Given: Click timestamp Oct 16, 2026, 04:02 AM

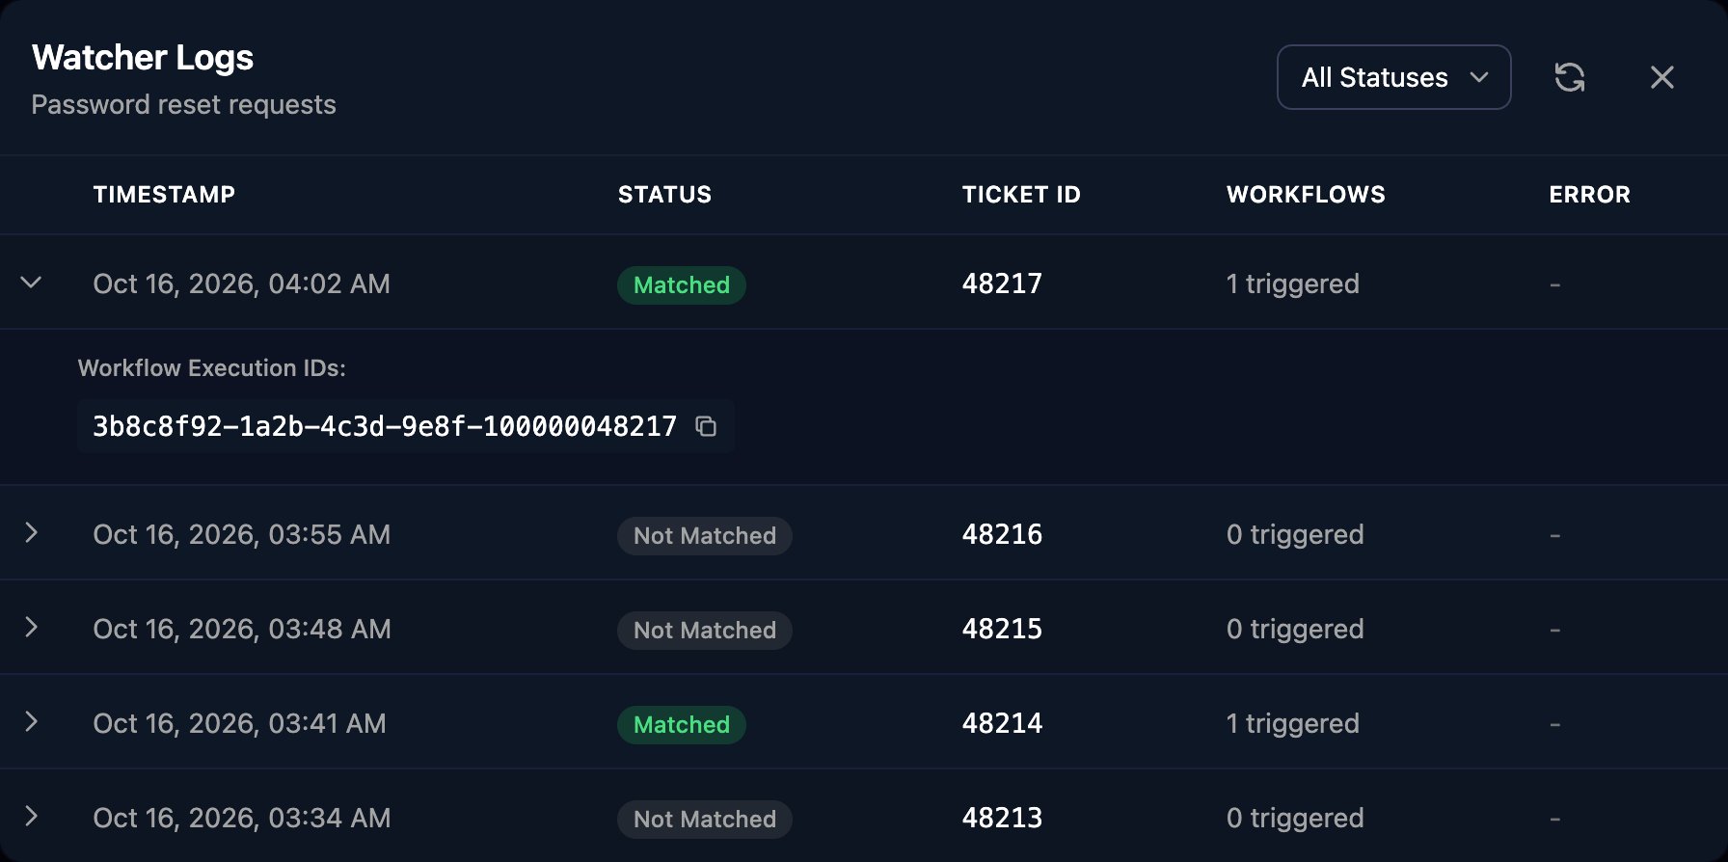Looking at the screenshot, I should [241, 283].
